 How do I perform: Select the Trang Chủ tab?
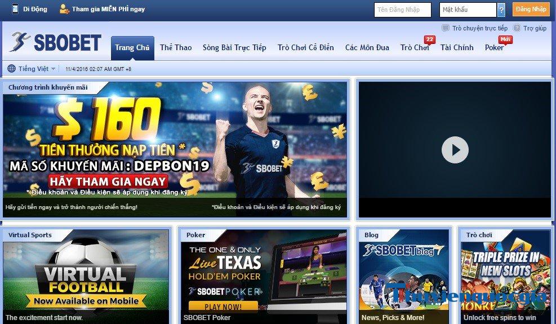coord(132,48)
